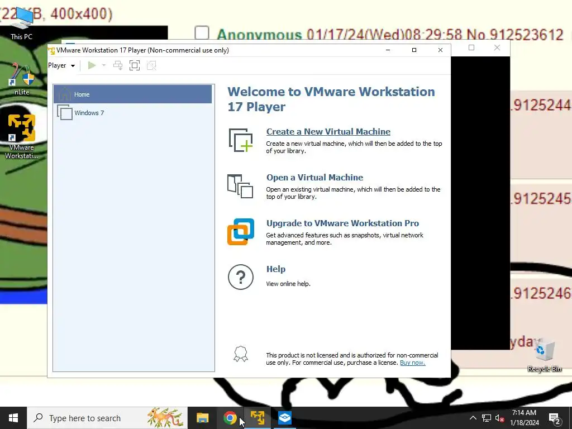572x429 pixels.
Task: Click the Help heading link
Action: click(x=276, y=269)
